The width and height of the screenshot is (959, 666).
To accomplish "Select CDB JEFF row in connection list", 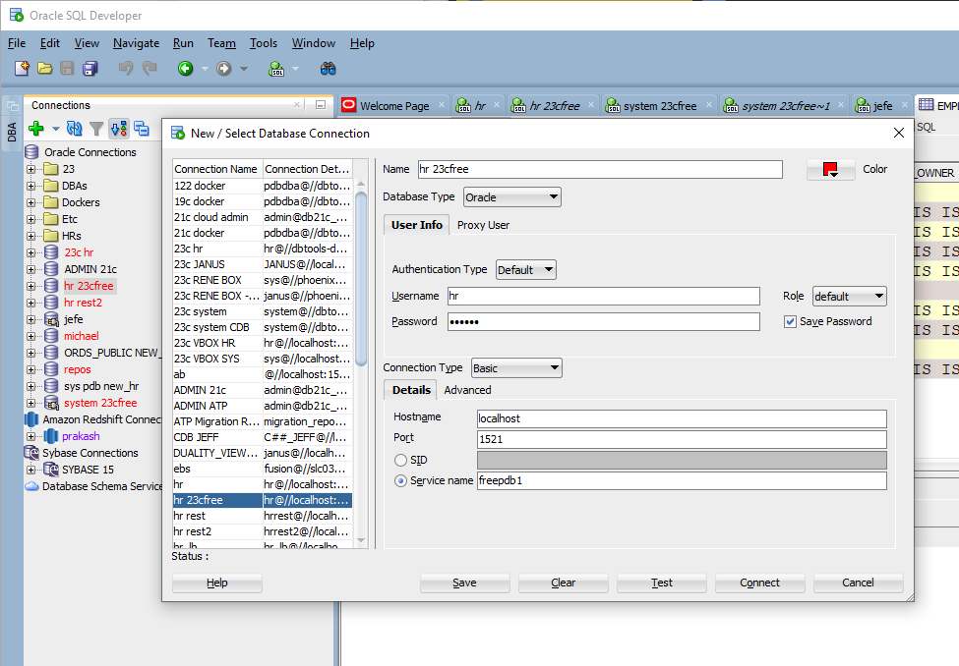I will tap(263, 437).
